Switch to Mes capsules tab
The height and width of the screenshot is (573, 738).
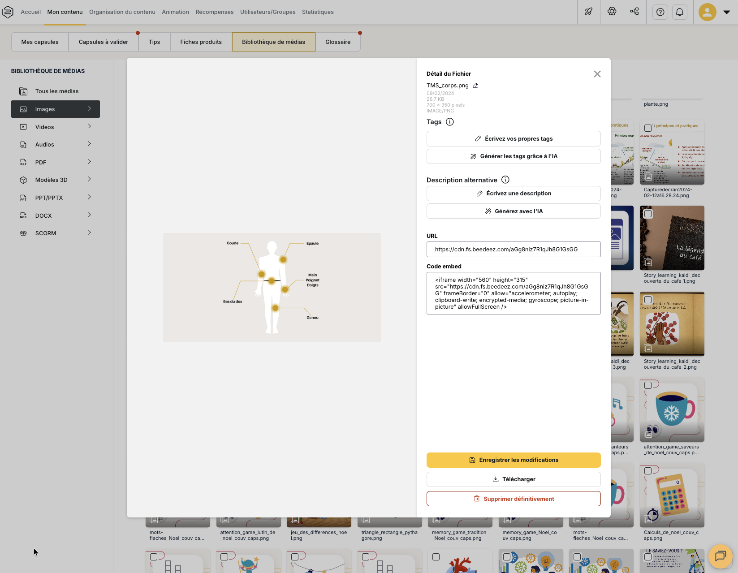coord(40,42)
